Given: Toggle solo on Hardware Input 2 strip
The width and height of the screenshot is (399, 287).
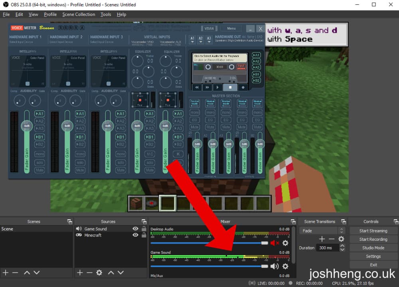Looking at the screenshot, I should click(80, 163).
